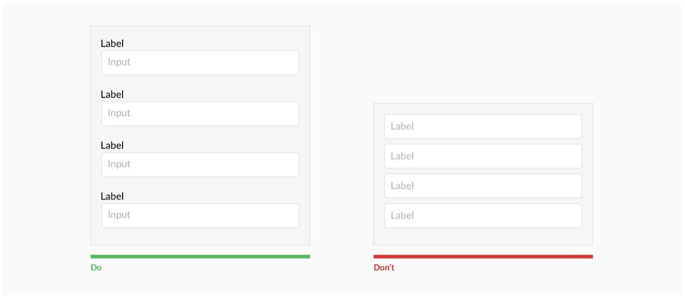Click the gray Label placeholder text in top Don't field
Screen dimensions: 685x297
(402, 126)
